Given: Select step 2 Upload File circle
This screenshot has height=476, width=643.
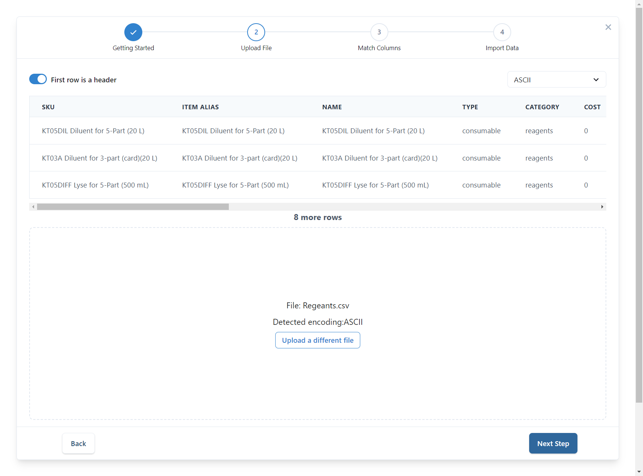Looking at the screenshot, I should coord(256,32).
